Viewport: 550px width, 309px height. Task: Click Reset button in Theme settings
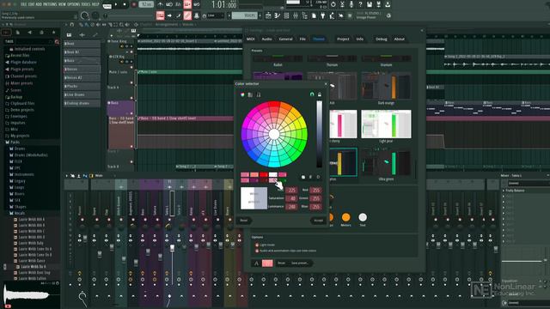281,264
